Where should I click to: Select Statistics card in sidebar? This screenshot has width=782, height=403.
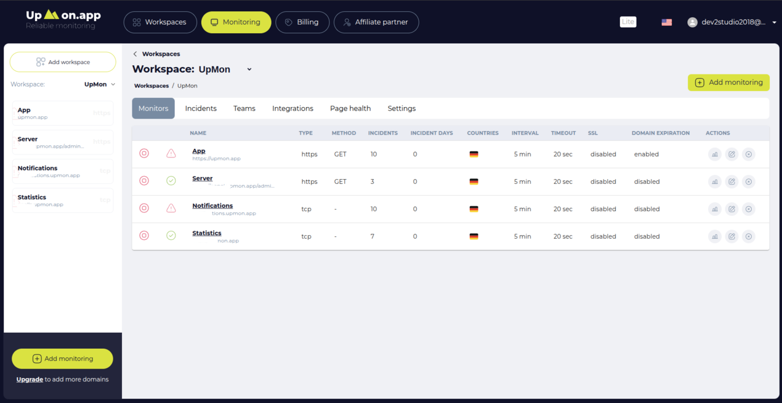tap(63, 201)
